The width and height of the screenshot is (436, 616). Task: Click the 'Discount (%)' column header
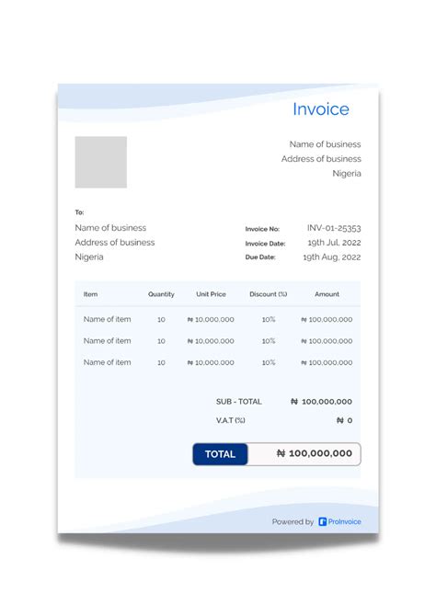click(x=268, y=294)
